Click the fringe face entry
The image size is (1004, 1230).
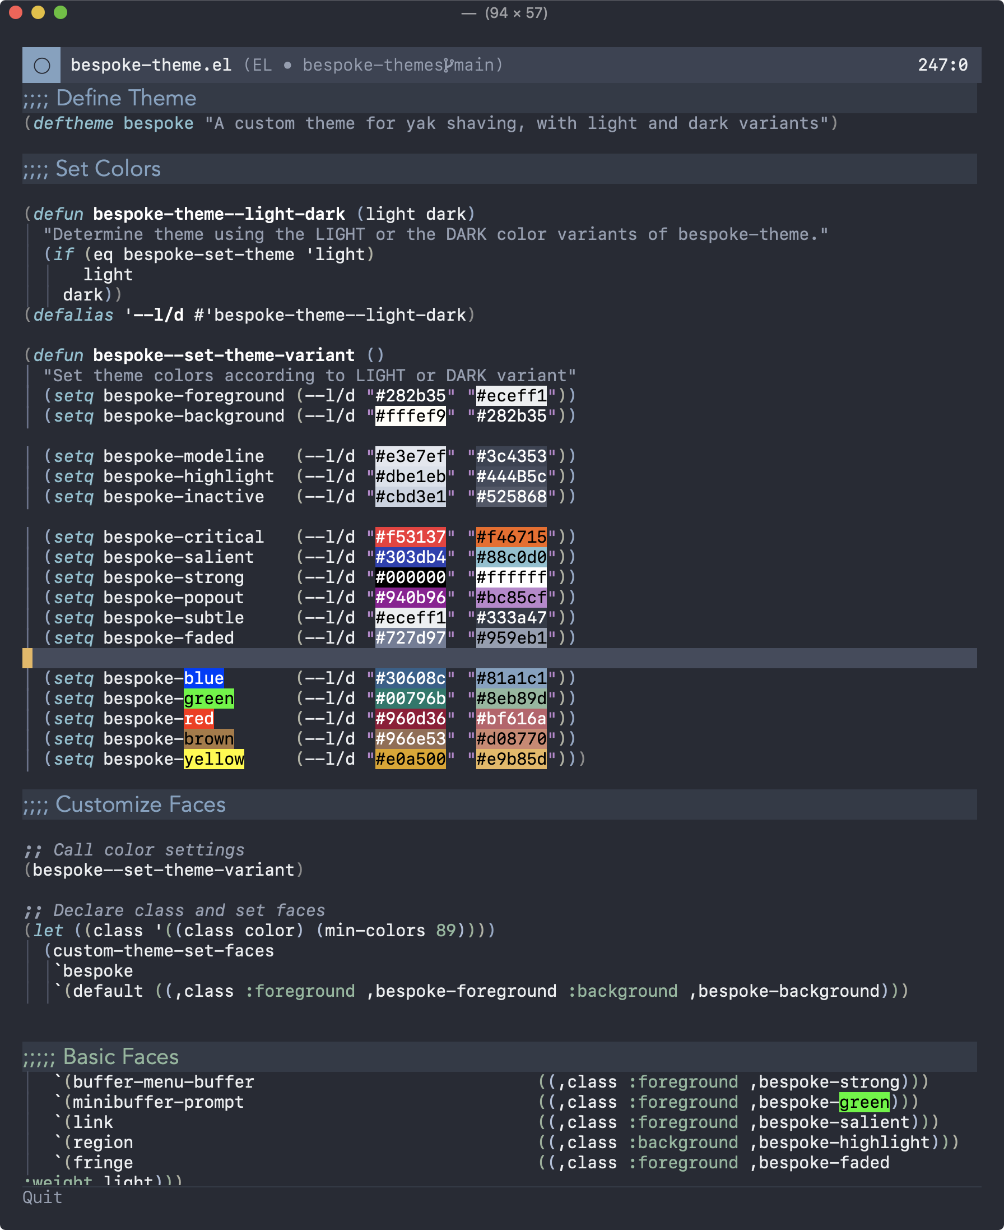click(103, 1163)
